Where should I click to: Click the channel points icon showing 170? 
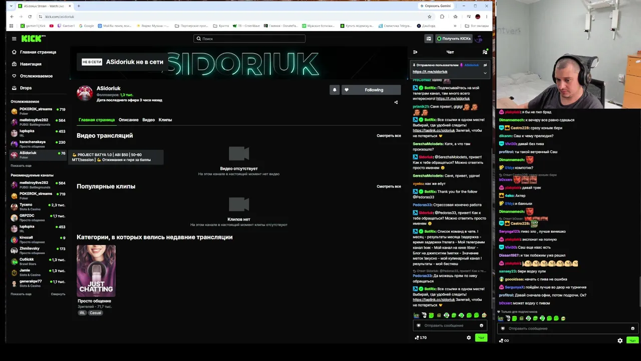point(421,338)
